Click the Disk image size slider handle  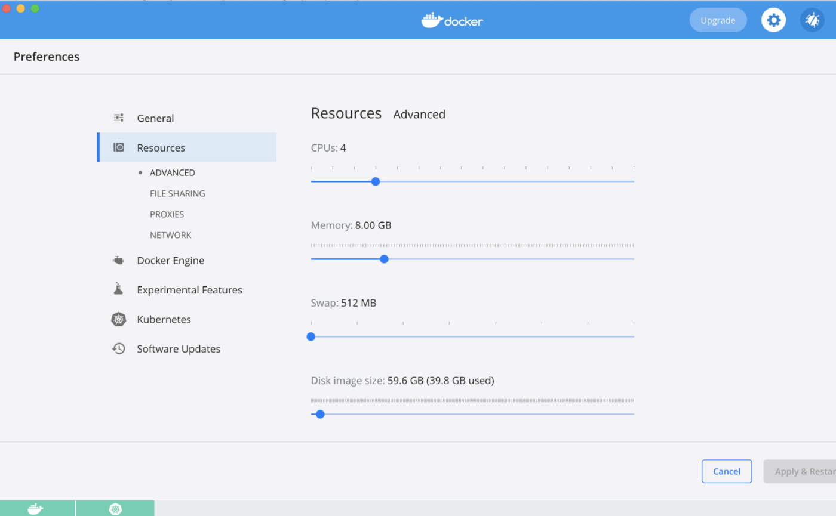[x=320, y=414]
